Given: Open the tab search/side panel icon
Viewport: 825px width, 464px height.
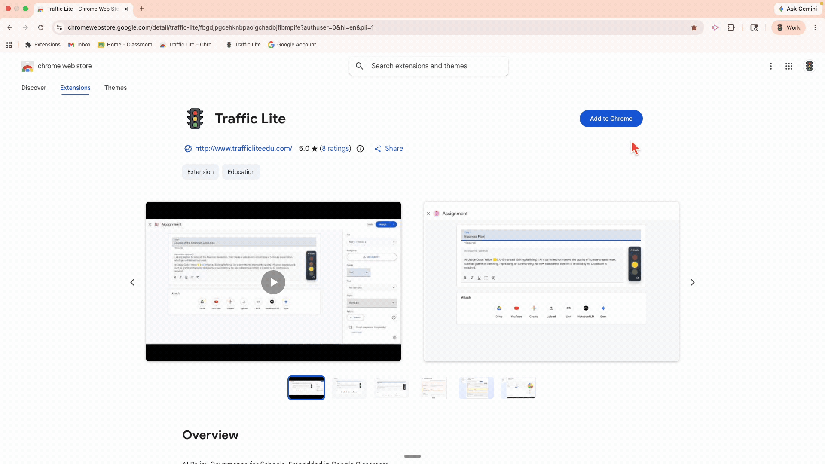Looking at the screenshot, I should [x=754, y=27].
